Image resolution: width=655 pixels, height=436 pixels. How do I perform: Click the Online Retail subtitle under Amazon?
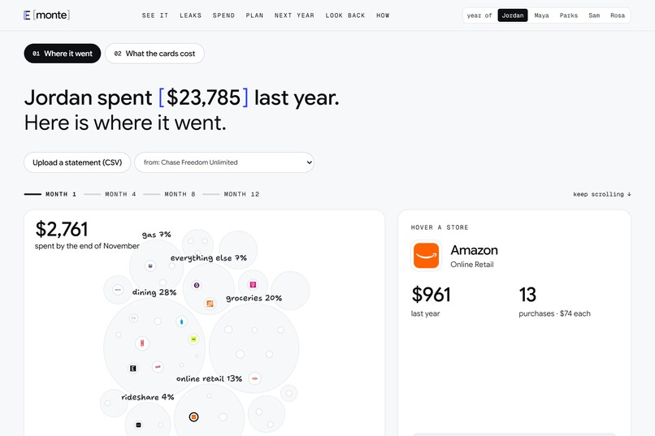472,265
